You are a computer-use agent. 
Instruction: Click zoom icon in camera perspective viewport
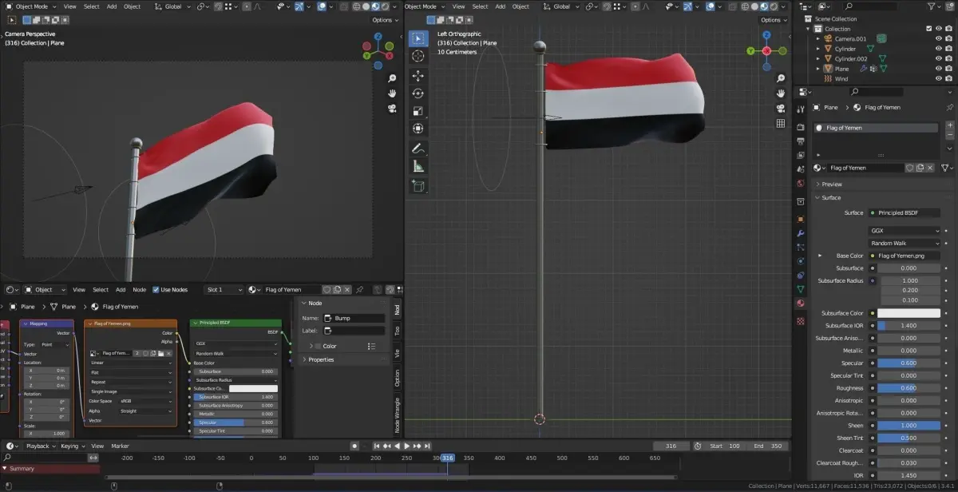(392, 78)
